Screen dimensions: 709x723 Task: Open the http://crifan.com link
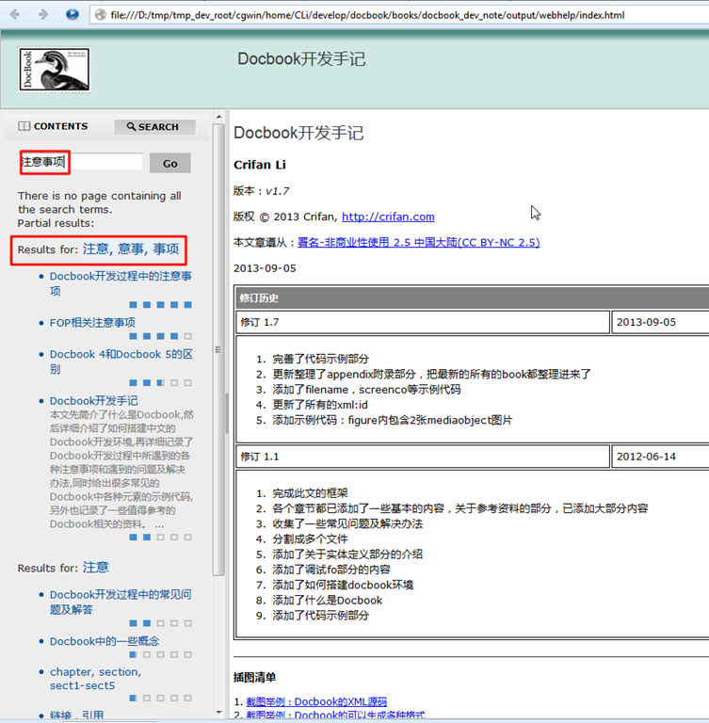point(388,217)
